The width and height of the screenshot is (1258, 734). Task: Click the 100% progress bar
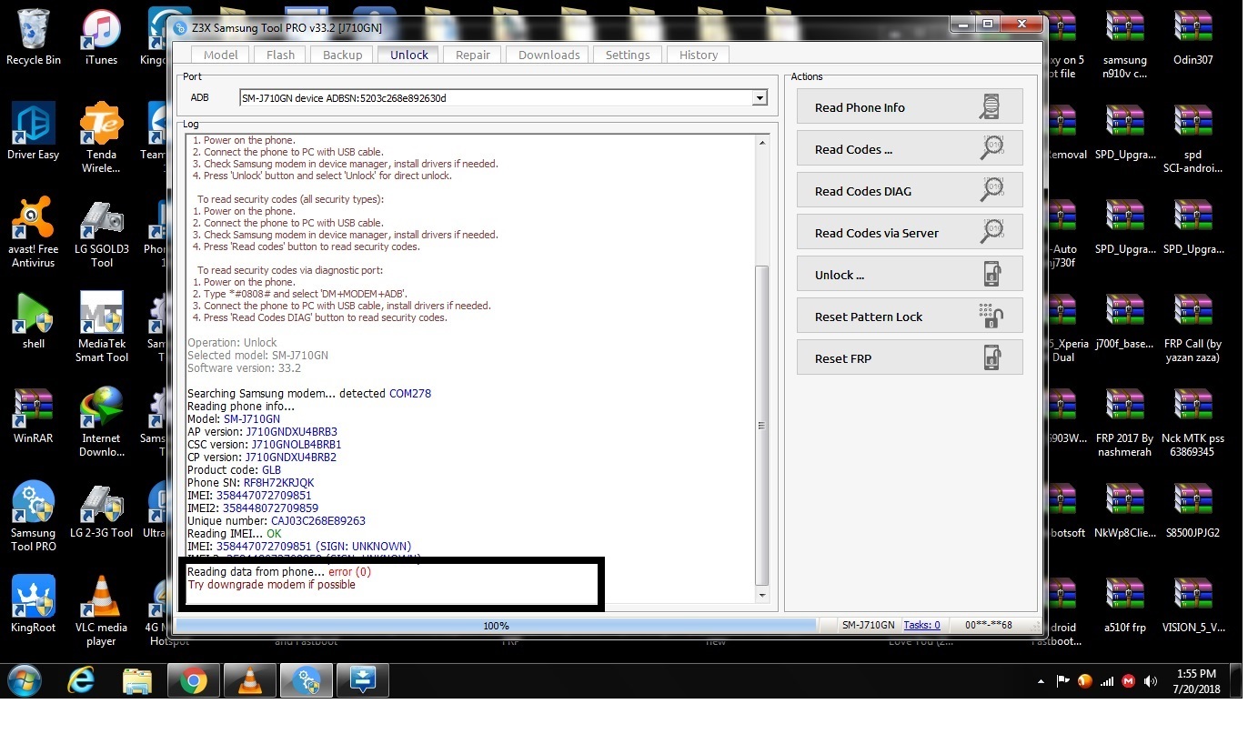496,626
